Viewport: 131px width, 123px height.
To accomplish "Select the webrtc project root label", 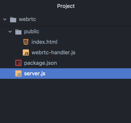I will click(x=27, y=19).
